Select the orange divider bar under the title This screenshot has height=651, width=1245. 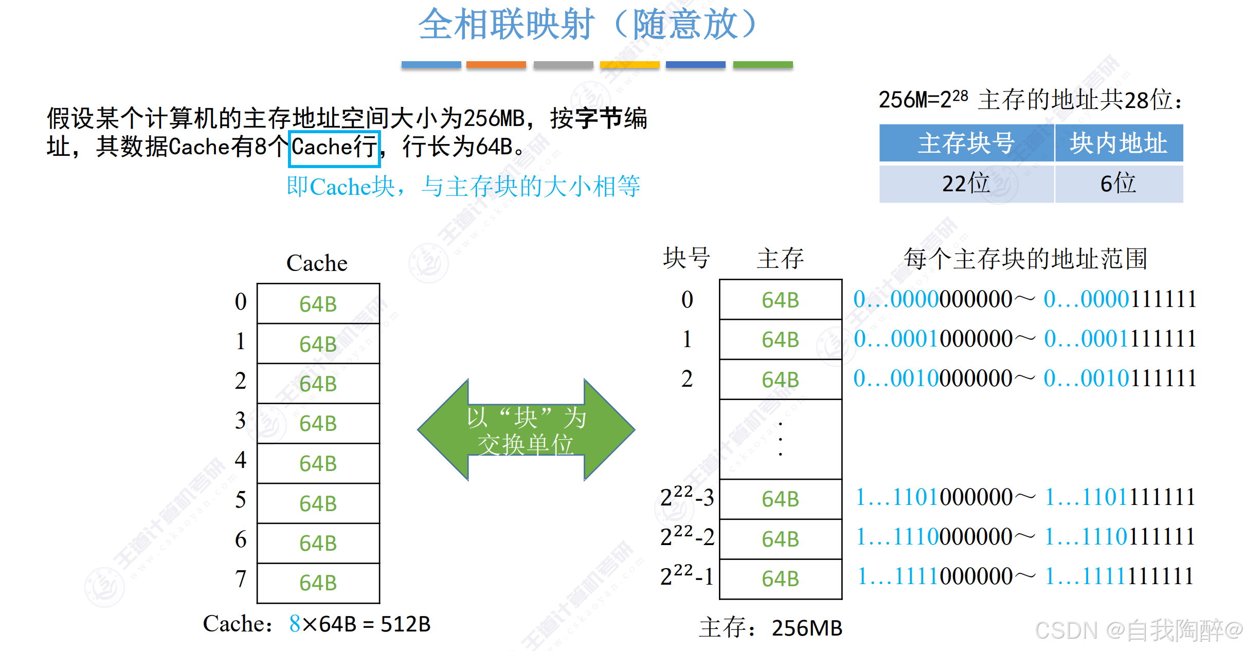coord(496,64)
